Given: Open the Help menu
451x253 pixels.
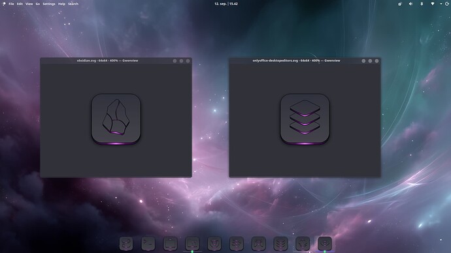Looking at the screenshot, I should (x=61, y=4).
